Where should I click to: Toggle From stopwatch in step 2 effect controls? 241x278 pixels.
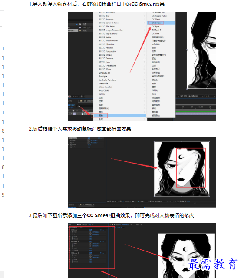tap(71, 140)
